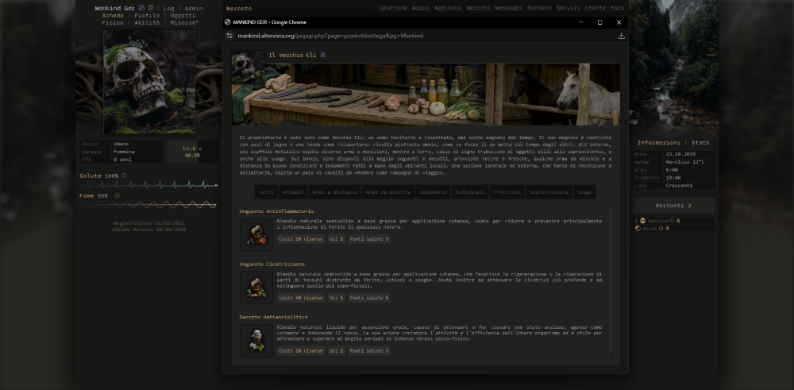Open the Admin link in character header

194,9
